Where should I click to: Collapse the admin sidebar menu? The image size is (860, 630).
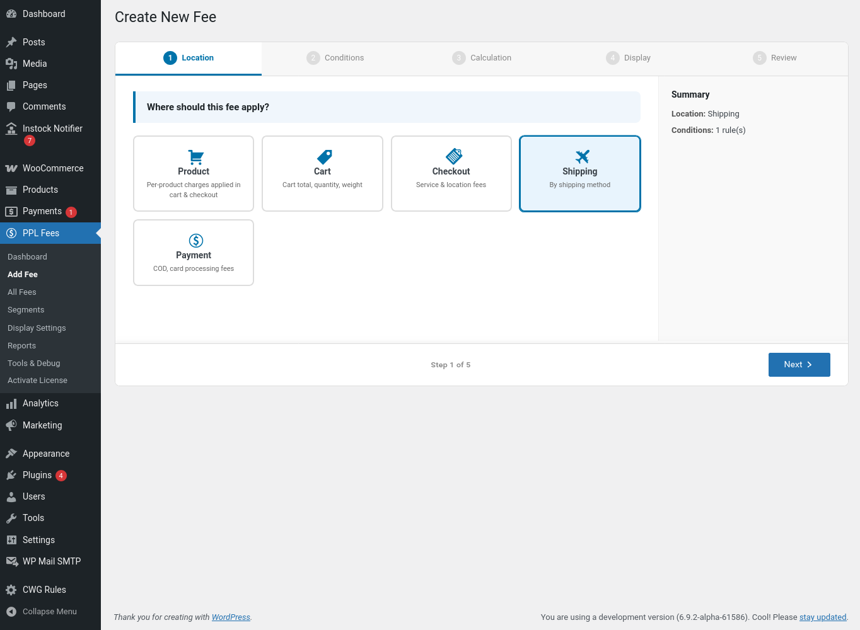click(49, 612)
